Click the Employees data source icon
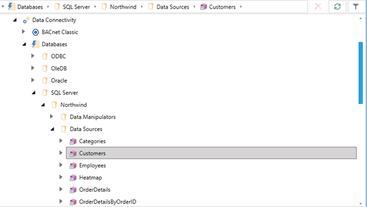367x207 pixels. pyautogui.click(x=73, y=166)
